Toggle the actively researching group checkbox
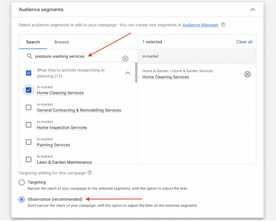Viewport: 276px width, 221px height. pyautogui.click(x=28, y=73)
